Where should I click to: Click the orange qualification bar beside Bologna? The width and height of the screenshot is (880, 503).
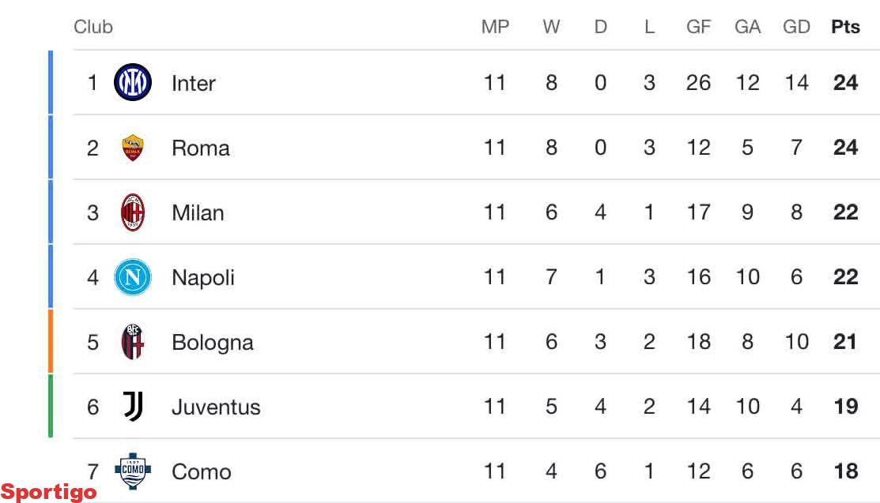point(51,341)
